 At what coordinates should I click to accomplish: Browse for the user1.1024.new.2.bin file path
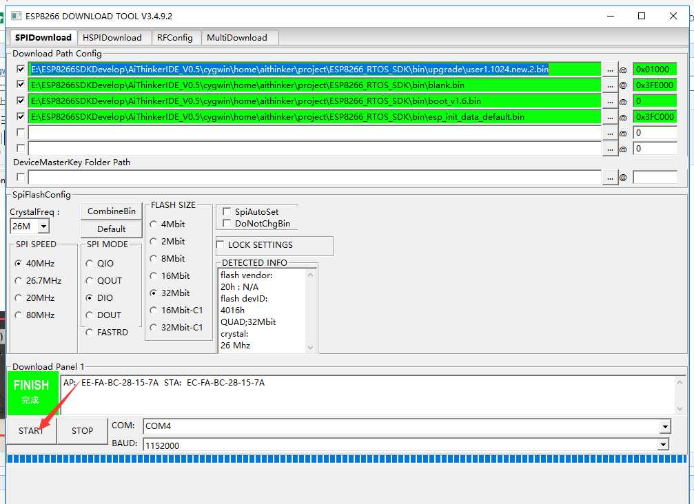point(611,70)
